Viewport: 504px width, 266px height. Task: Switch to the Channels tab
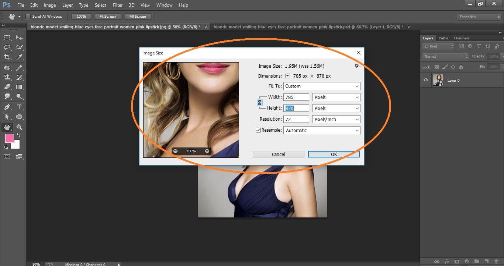click(461, 38)
